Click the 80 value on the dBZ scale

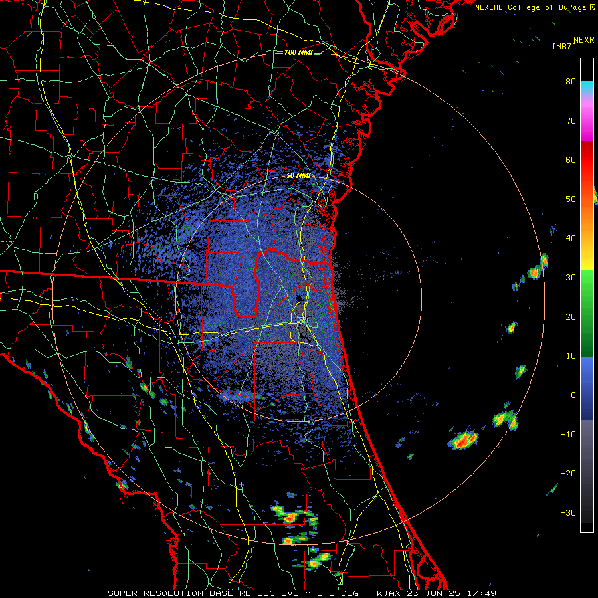click(x=571, y=81)
